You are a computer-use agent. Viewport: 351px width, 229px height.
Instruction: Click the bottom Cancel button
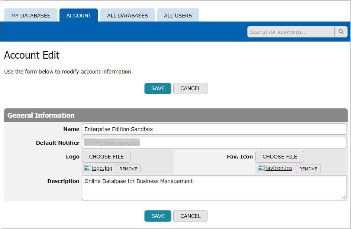[190, 216]
